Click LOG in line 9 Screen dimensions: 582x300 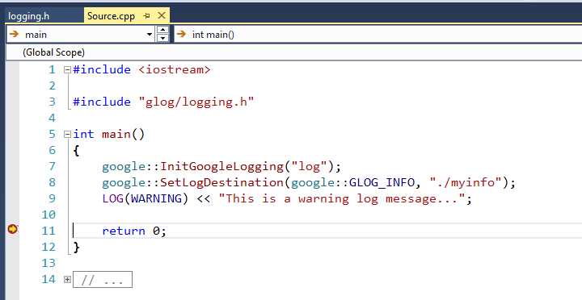tap(113, 198)
